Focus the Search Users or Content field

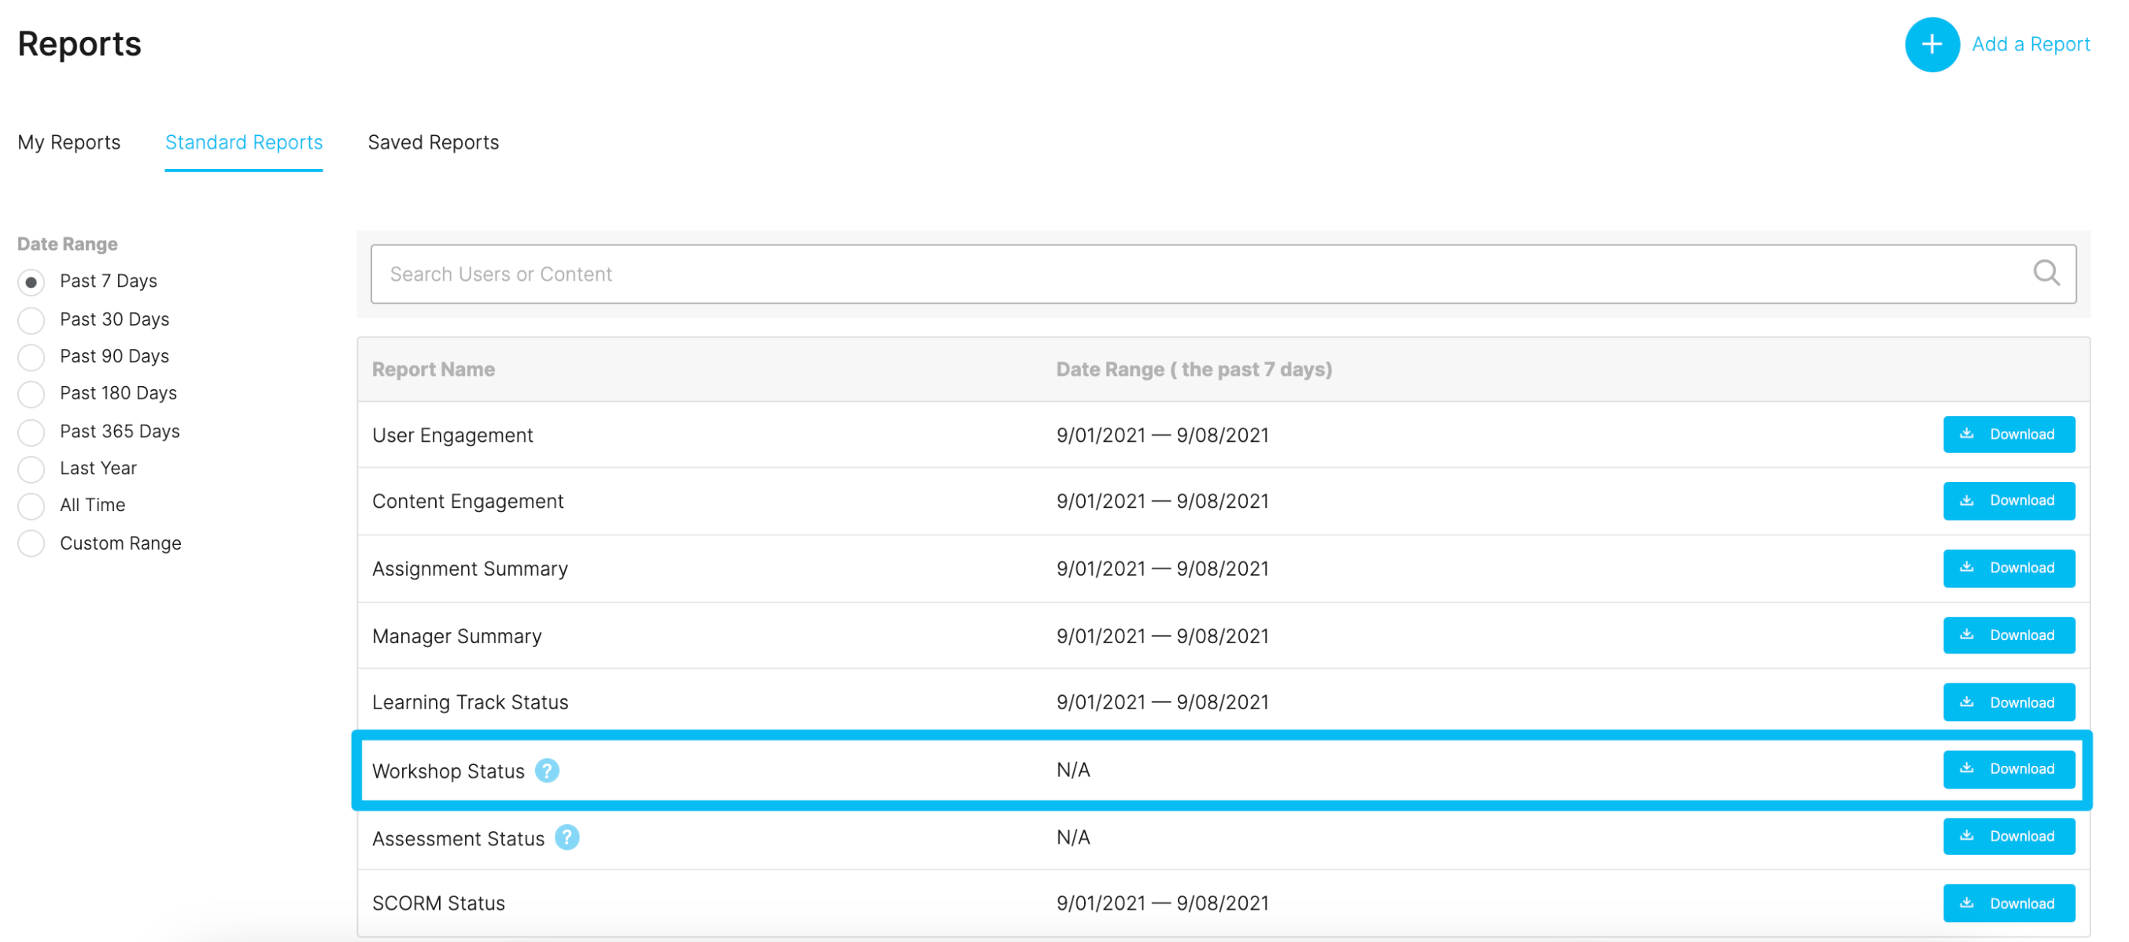(1223, 274)
